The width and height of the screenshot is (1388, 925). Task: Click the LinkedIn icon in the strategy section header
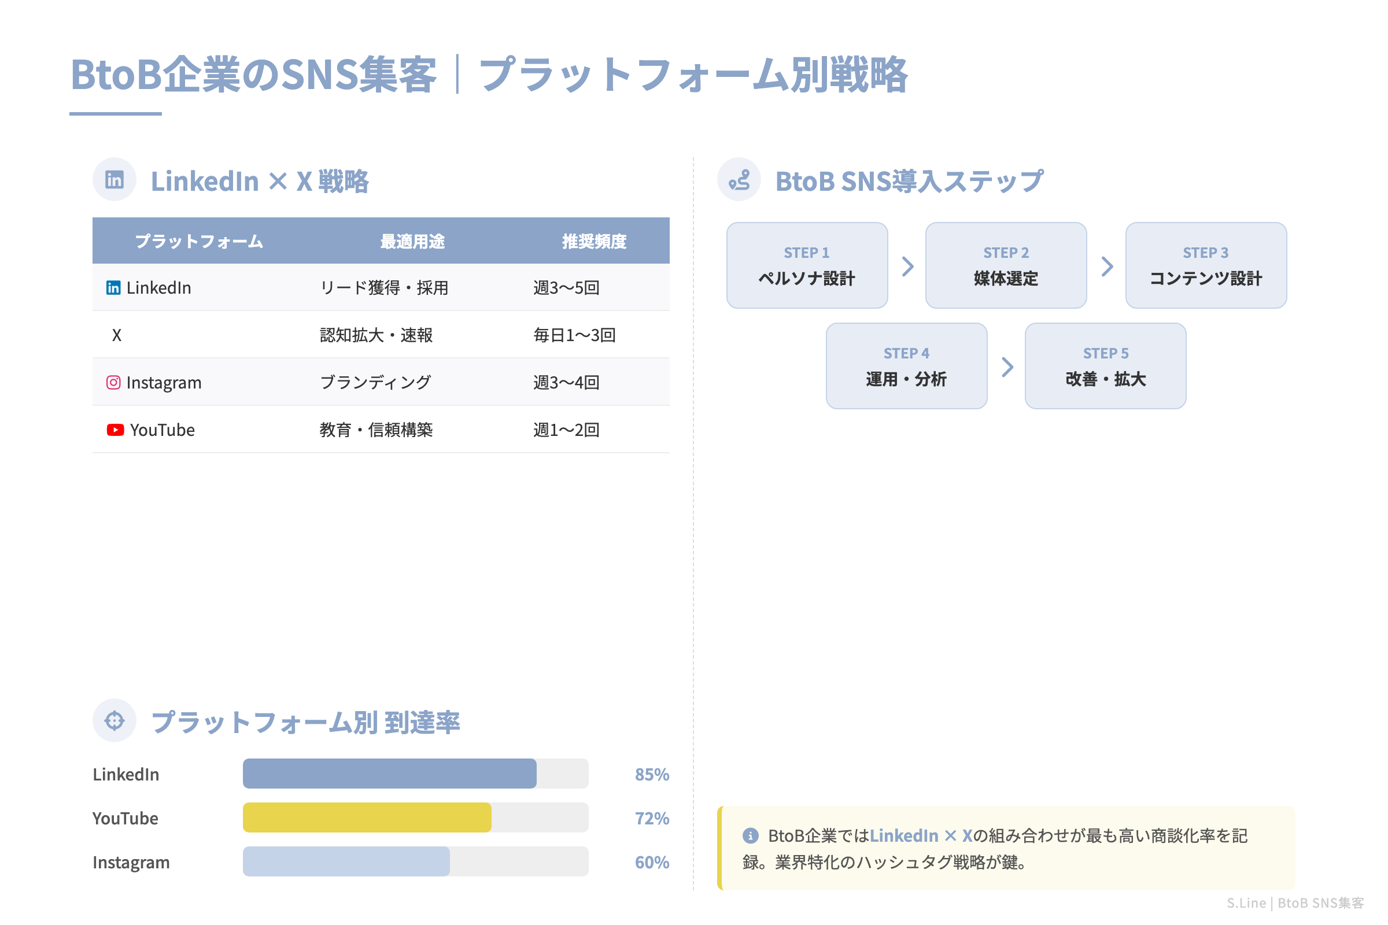point(114,179)
